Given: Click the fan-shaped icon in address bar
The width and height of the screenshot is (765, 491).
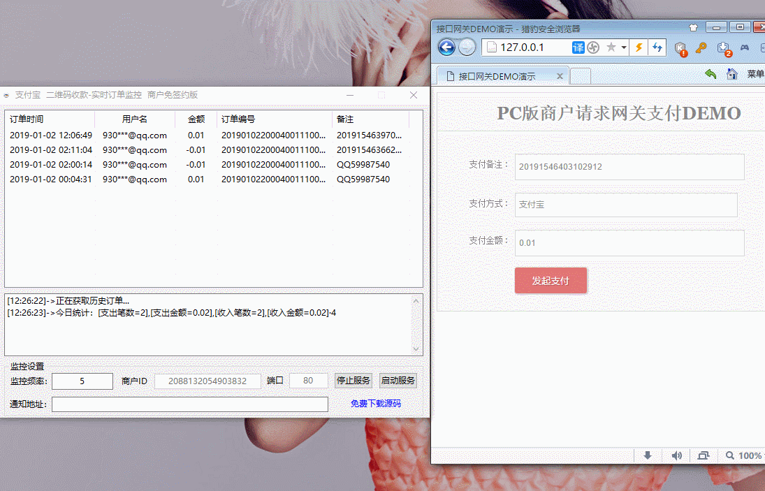Looking at the screenshot, I should click(593, 47).
